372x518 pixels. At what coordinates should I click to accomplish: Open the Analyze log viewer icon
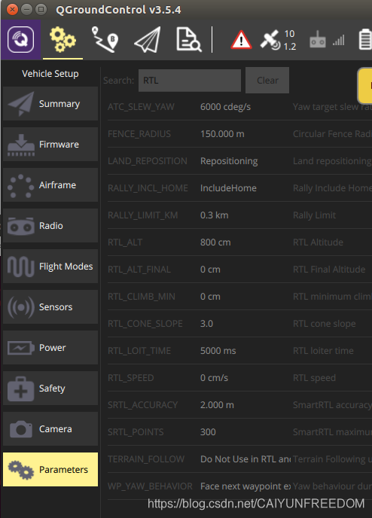coord(189,40)
